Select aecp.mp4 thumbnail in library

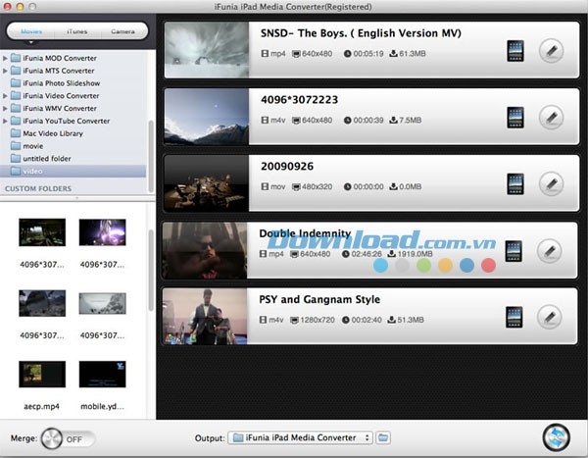click(x=42, y=375)
